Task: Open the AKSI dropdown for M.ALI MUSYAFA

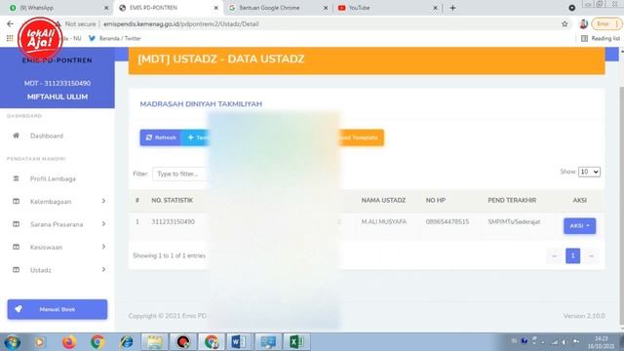Action: pos(579,225)
